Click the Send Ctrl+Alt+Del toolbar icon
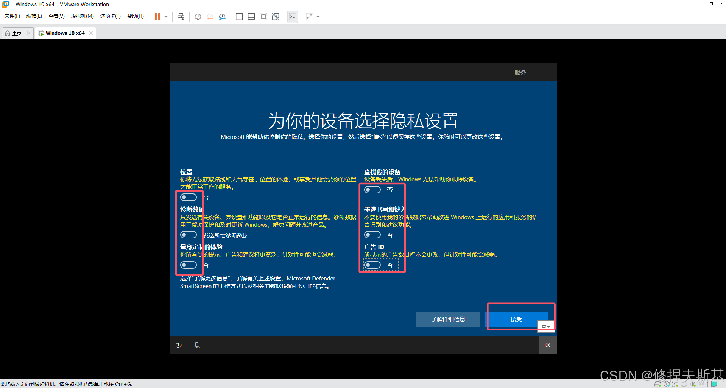Viewport: 726px width, 388px height. coord(181,17)
